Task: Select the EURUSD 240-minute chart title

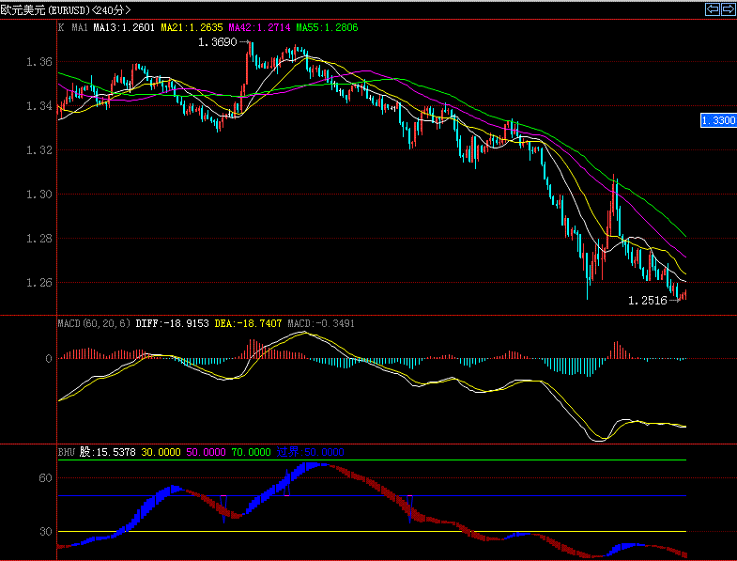Action: (x=66, y=10)
